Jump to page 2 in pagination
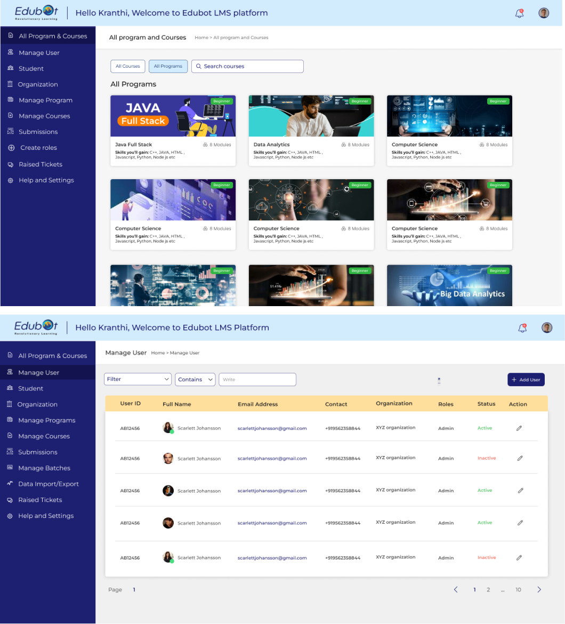 (488, 589)
